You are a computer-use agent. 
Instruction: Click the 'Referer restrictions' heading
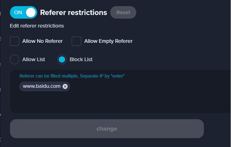pyautogui.click(x=74, y=13)
